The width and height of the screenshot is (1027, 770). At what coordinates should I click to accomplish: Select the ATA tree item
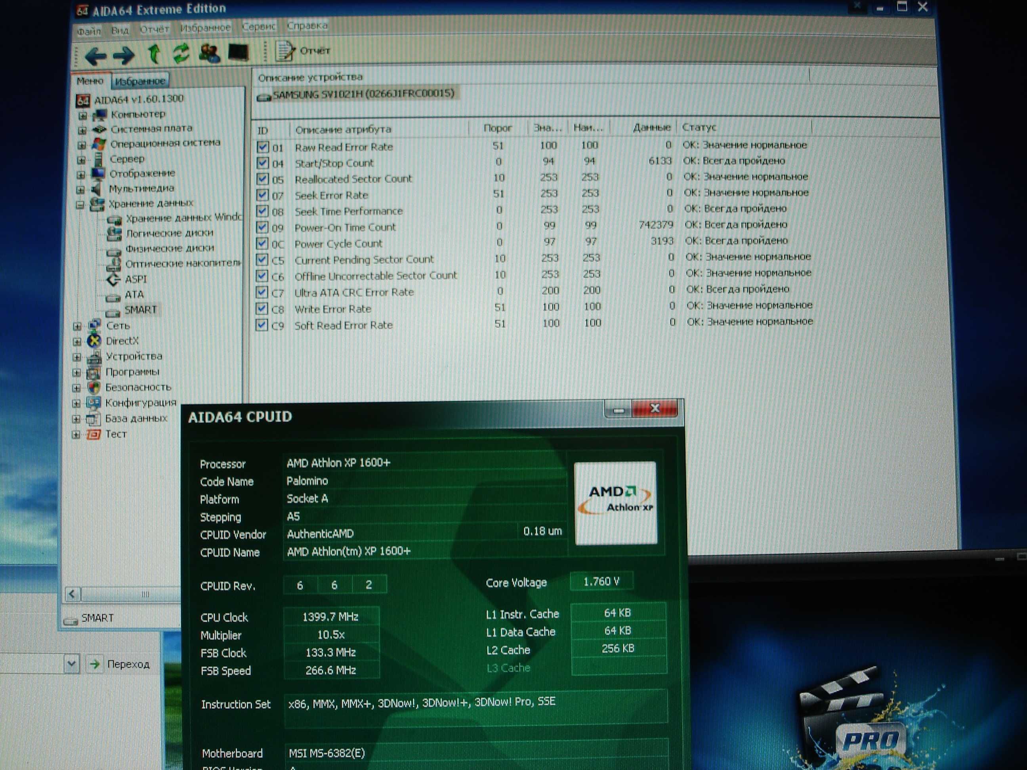tap(134, 295)
